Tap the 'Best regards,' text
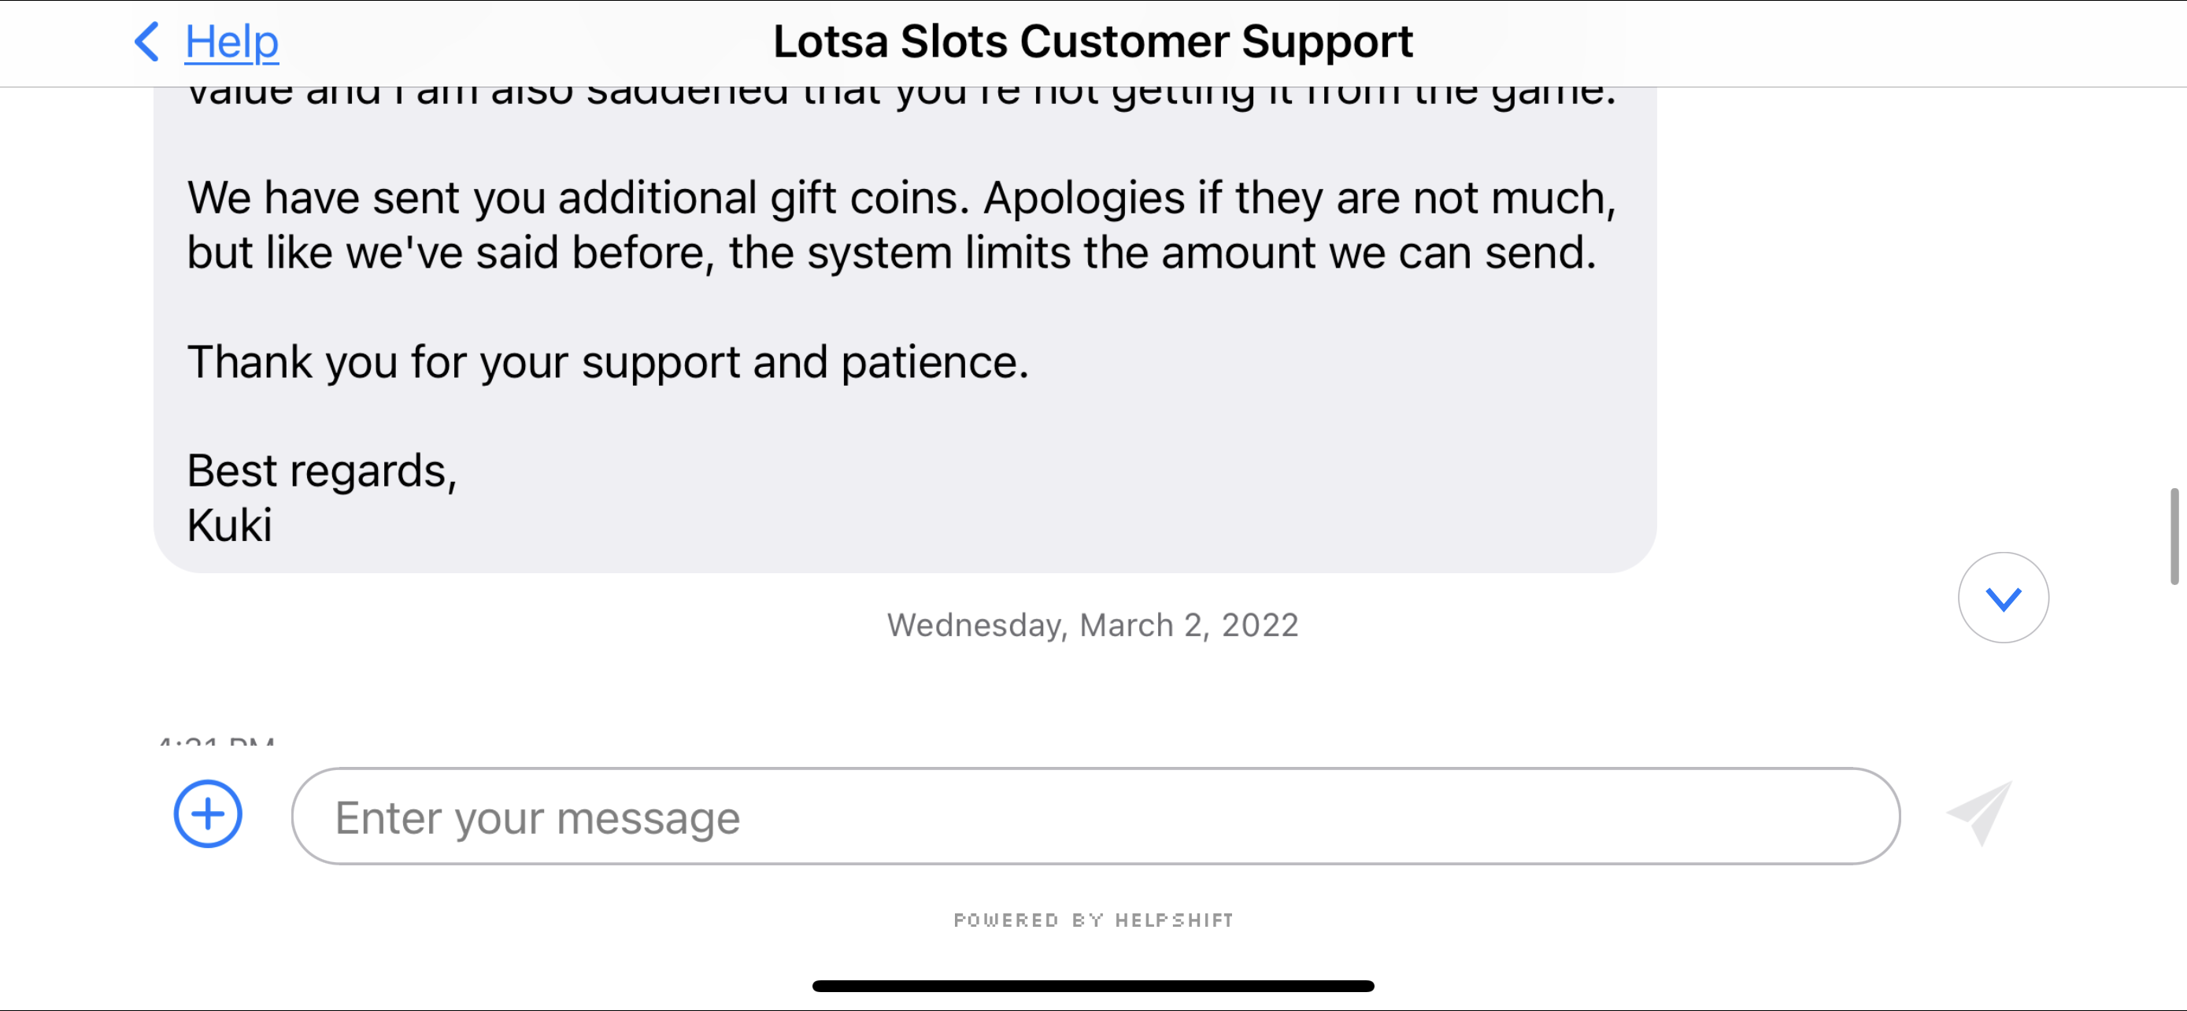Viewport: 2187px width, 1011px height. point(322,471)
